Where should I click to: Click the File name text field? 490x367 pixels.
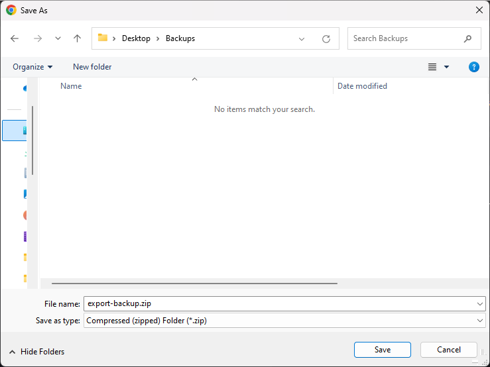[x=278, y=303]
